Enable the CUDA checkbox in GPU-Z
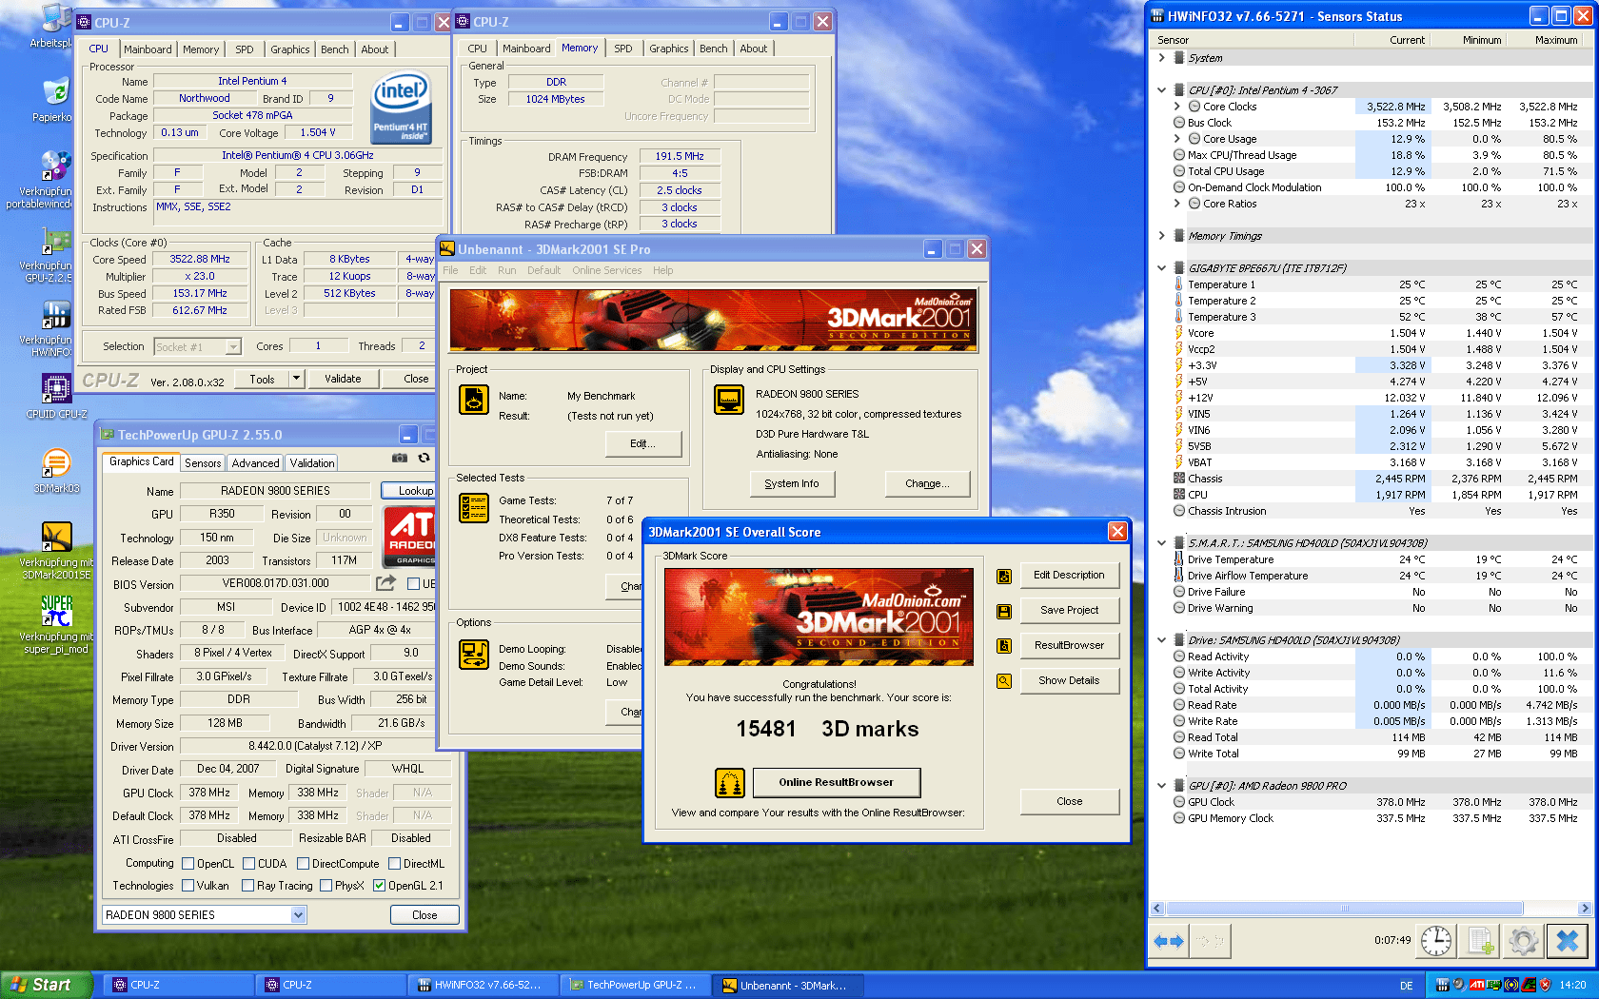Image resolution: width=1599 pixels, height=999 pixels. tap(248, 864)
